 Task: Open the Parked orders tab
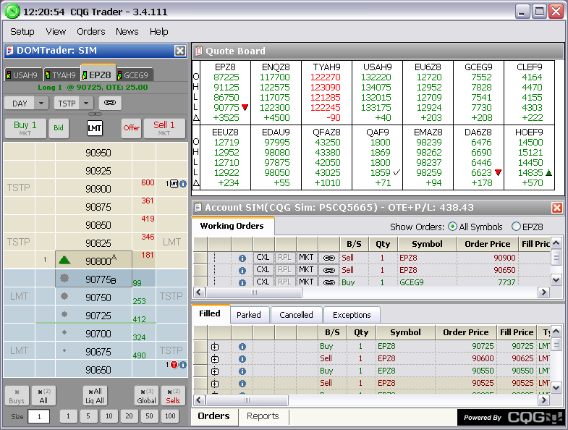tap(249, 315)
